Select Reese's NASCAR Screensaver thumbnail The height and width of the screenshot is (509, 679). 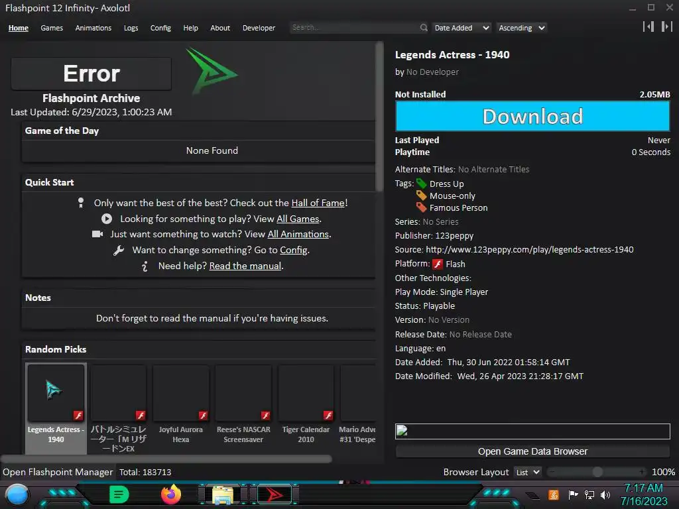click(x=243, y=405)
